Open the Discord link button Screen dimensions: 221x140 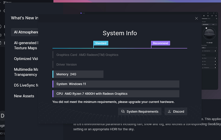176,111
